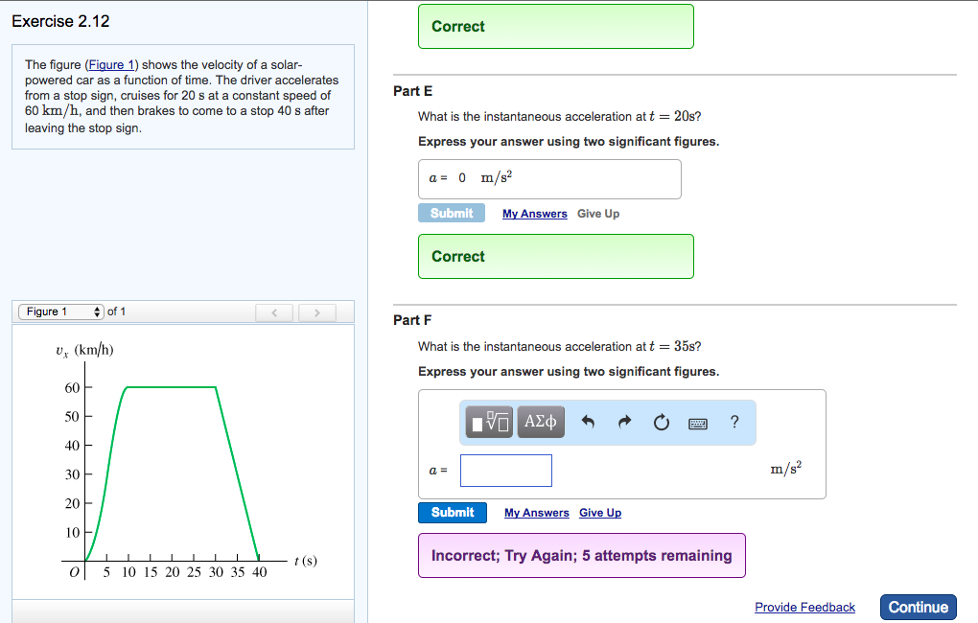This screenshot has width=978, height=623.
Task: Undo the last equation edit
Action: pyautogui.click(x=588, y=422)
